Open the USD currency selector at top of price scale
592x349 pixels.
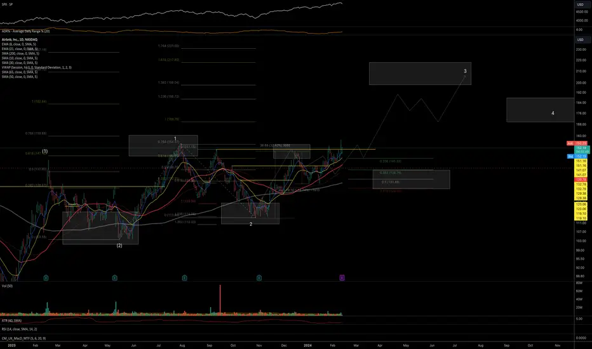pos(581,4)
